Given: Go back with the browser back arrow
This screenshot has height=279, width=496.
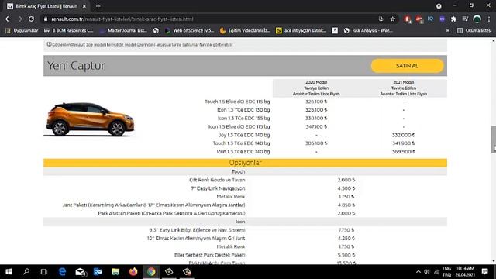Looking at the screenshot, I should [8, 19].
